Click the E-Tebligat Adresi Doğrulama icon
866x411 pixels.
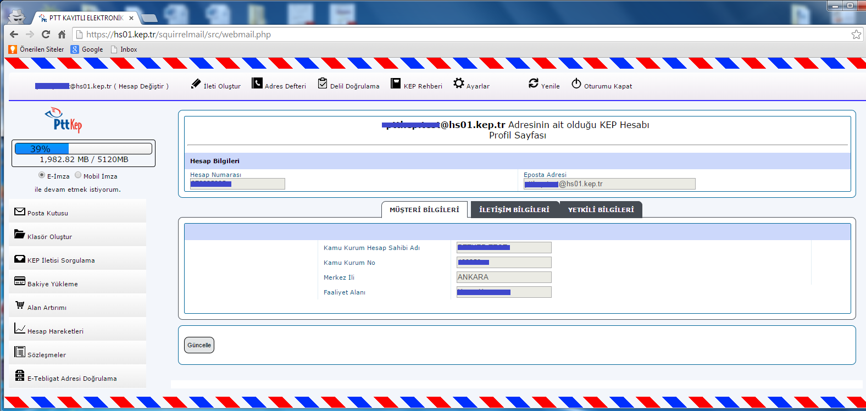(20, 375)
